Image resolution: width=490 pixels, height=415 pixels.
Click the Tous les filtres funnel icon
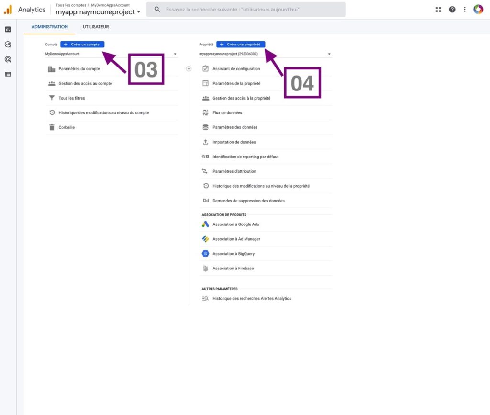52,98
